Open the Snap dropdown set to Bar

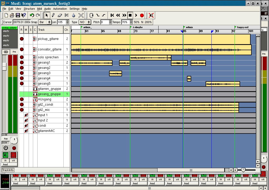tap(44, 22)
